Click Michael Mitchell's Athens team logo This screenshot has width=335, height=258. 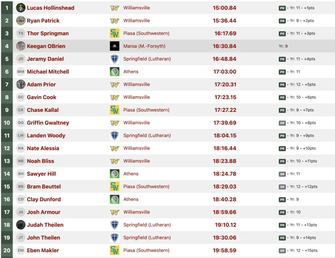click(x=115, y=72)
